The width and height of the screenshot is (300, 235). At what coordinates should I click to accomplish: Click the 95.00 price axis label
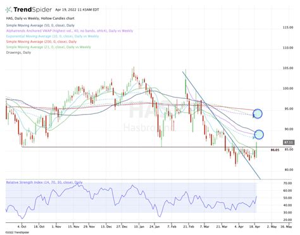pyautogui.click(x=289, y=109)
